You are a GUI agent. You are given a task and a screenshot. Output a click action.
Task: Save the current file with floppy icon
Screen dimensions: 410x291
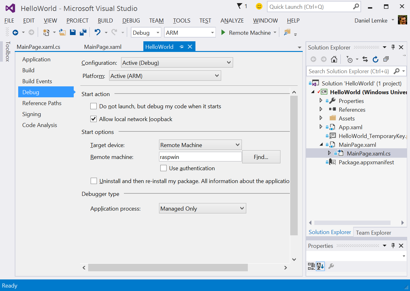(73, 32)
